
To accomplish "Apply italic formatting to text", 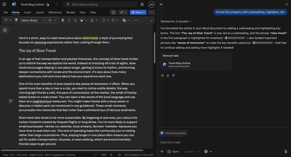I will 69,20.
